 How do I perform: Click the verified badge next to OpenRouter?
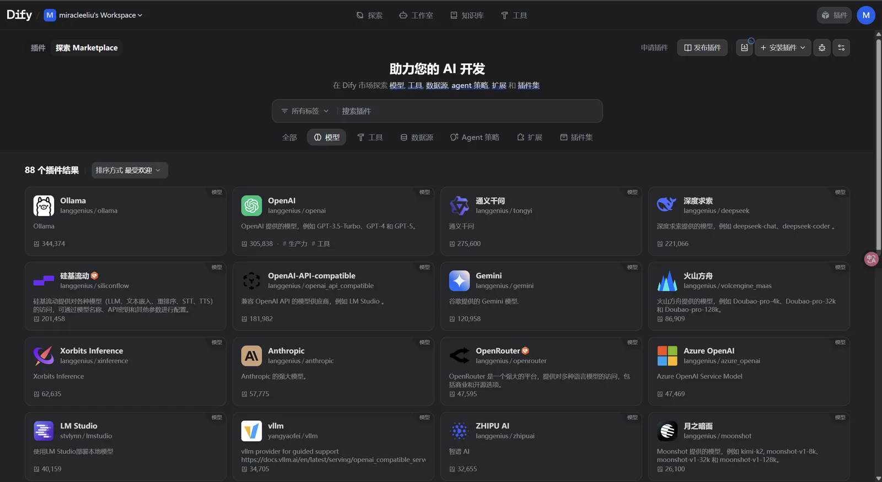coord(525,351)
